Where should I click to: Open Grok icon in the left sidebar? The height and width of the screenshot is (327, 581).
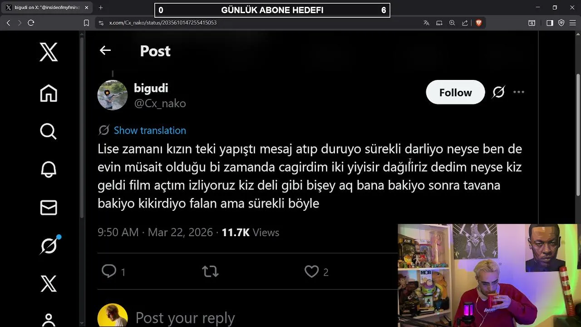pos(49,246)
